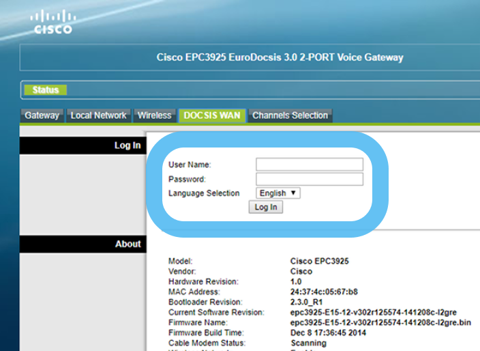Click the EuroDocsis 3.0 Voice Gateway title
This screenshot has height=351, width=480.
tap(280, 57)
